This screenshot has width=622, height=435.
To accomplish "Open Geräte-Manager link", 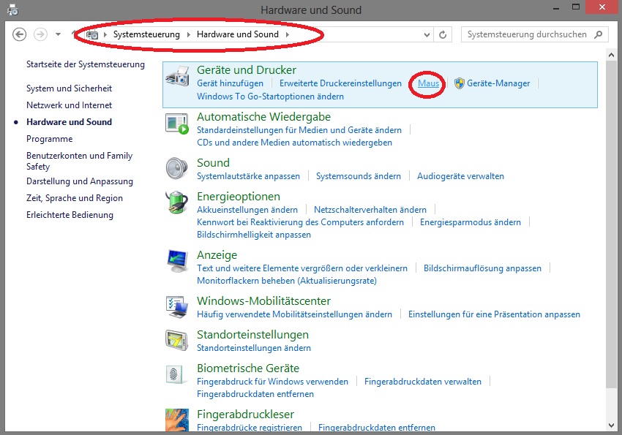I will pyautogui.click(x=498, y=83).
